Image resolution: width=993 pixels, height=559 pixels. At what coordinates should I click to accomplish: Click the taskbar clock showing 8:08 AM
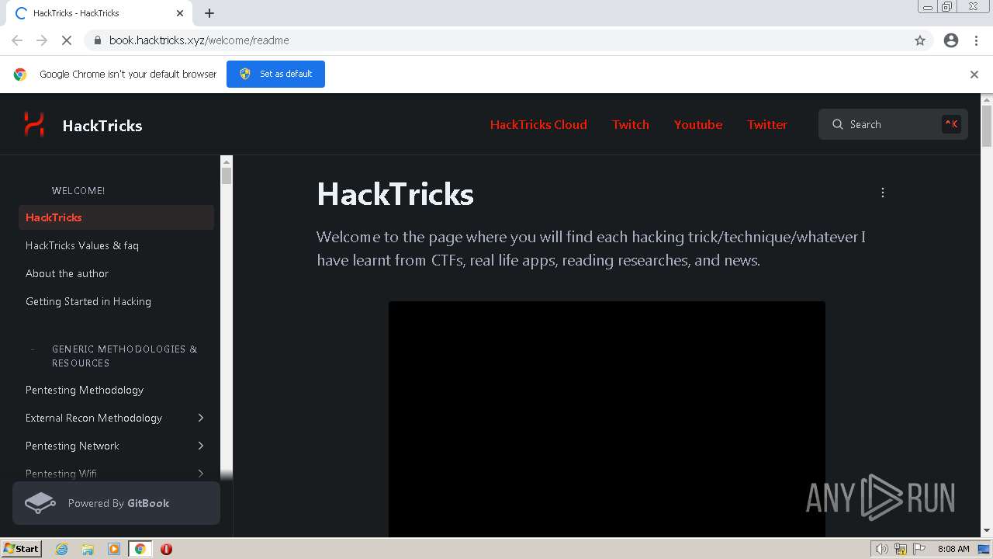pos(953,549)
